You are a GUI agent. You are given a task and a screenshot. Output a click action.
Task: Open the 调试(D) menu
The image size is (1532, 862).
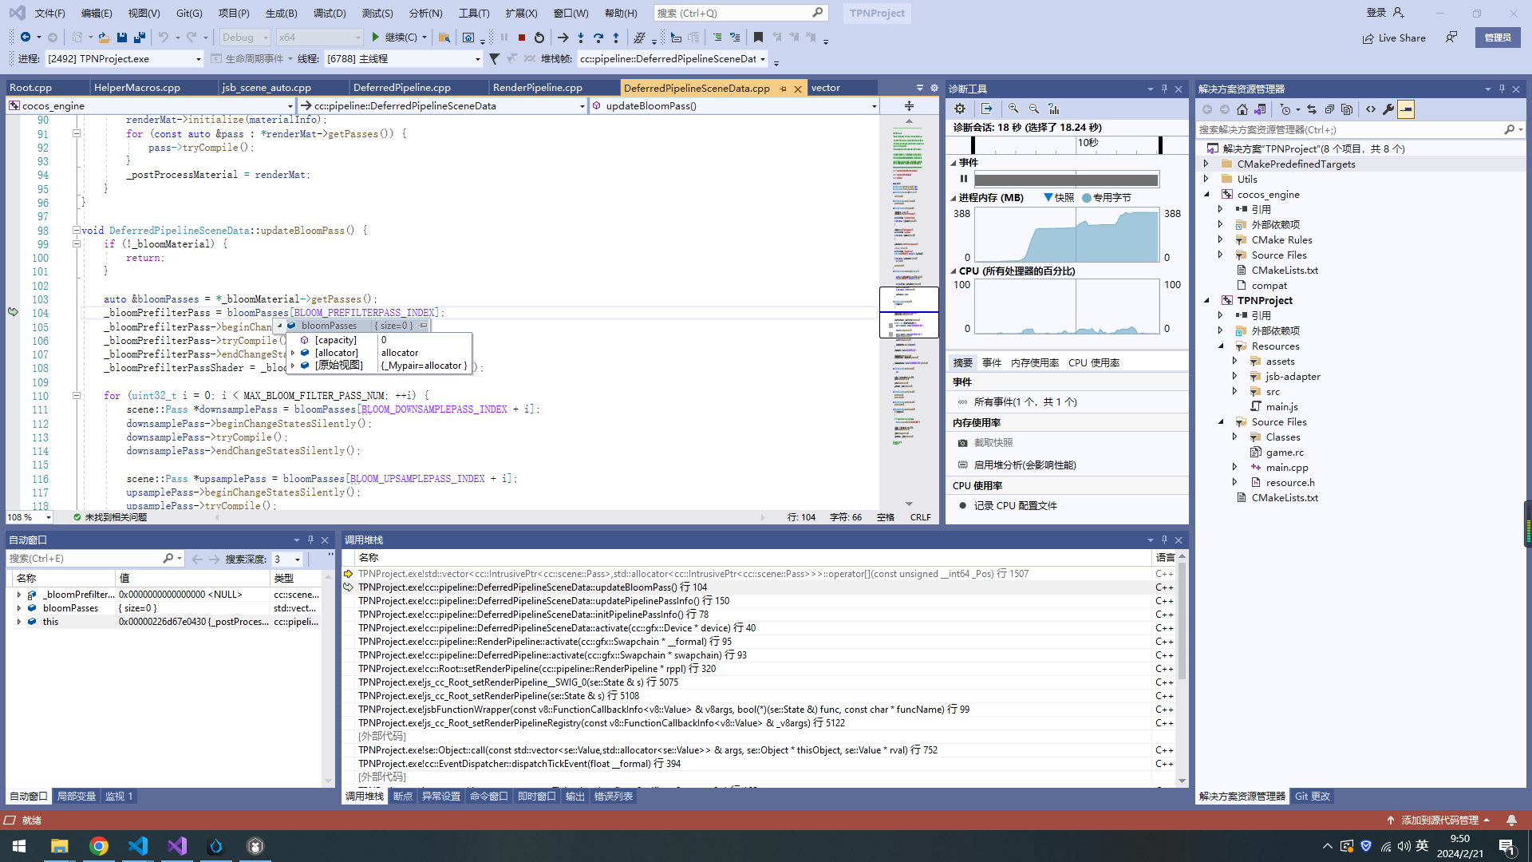click(330, 14)
